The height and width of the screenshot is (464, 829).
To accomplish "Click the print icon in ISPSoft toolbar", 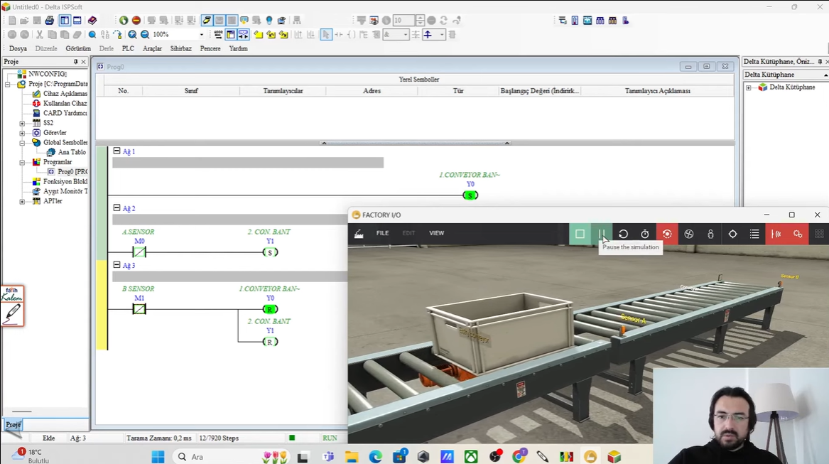I will 50,21.
